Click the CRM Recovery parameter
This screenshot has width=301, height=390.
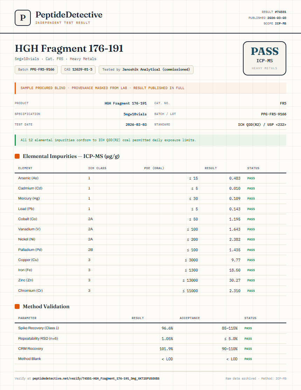(31, 349)
